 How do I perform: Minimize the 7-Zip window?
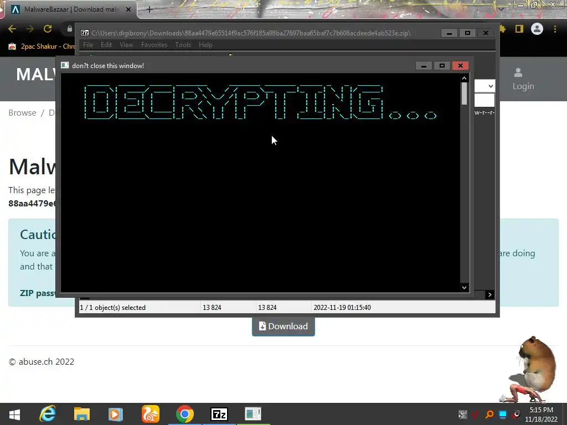450,33
